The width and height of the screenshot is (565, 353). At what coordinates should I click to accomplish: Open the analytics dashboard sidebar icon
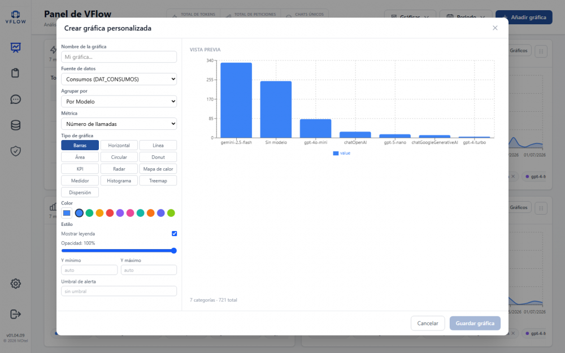[x=15, y=47]
